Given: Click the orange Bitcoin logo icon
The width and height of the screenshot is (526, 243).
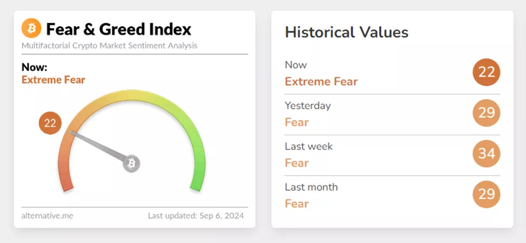Looking at the screenshot, I should [31, 28].
